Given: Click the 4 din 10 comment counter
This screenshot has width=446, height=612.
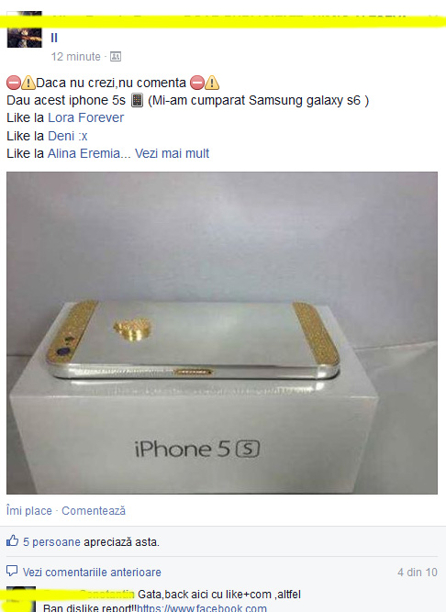Looking at the screenshot, I should point(418,573).
